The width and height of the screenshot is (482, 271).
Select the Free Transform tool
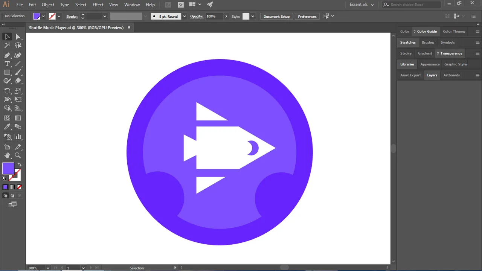coord(18,99)
